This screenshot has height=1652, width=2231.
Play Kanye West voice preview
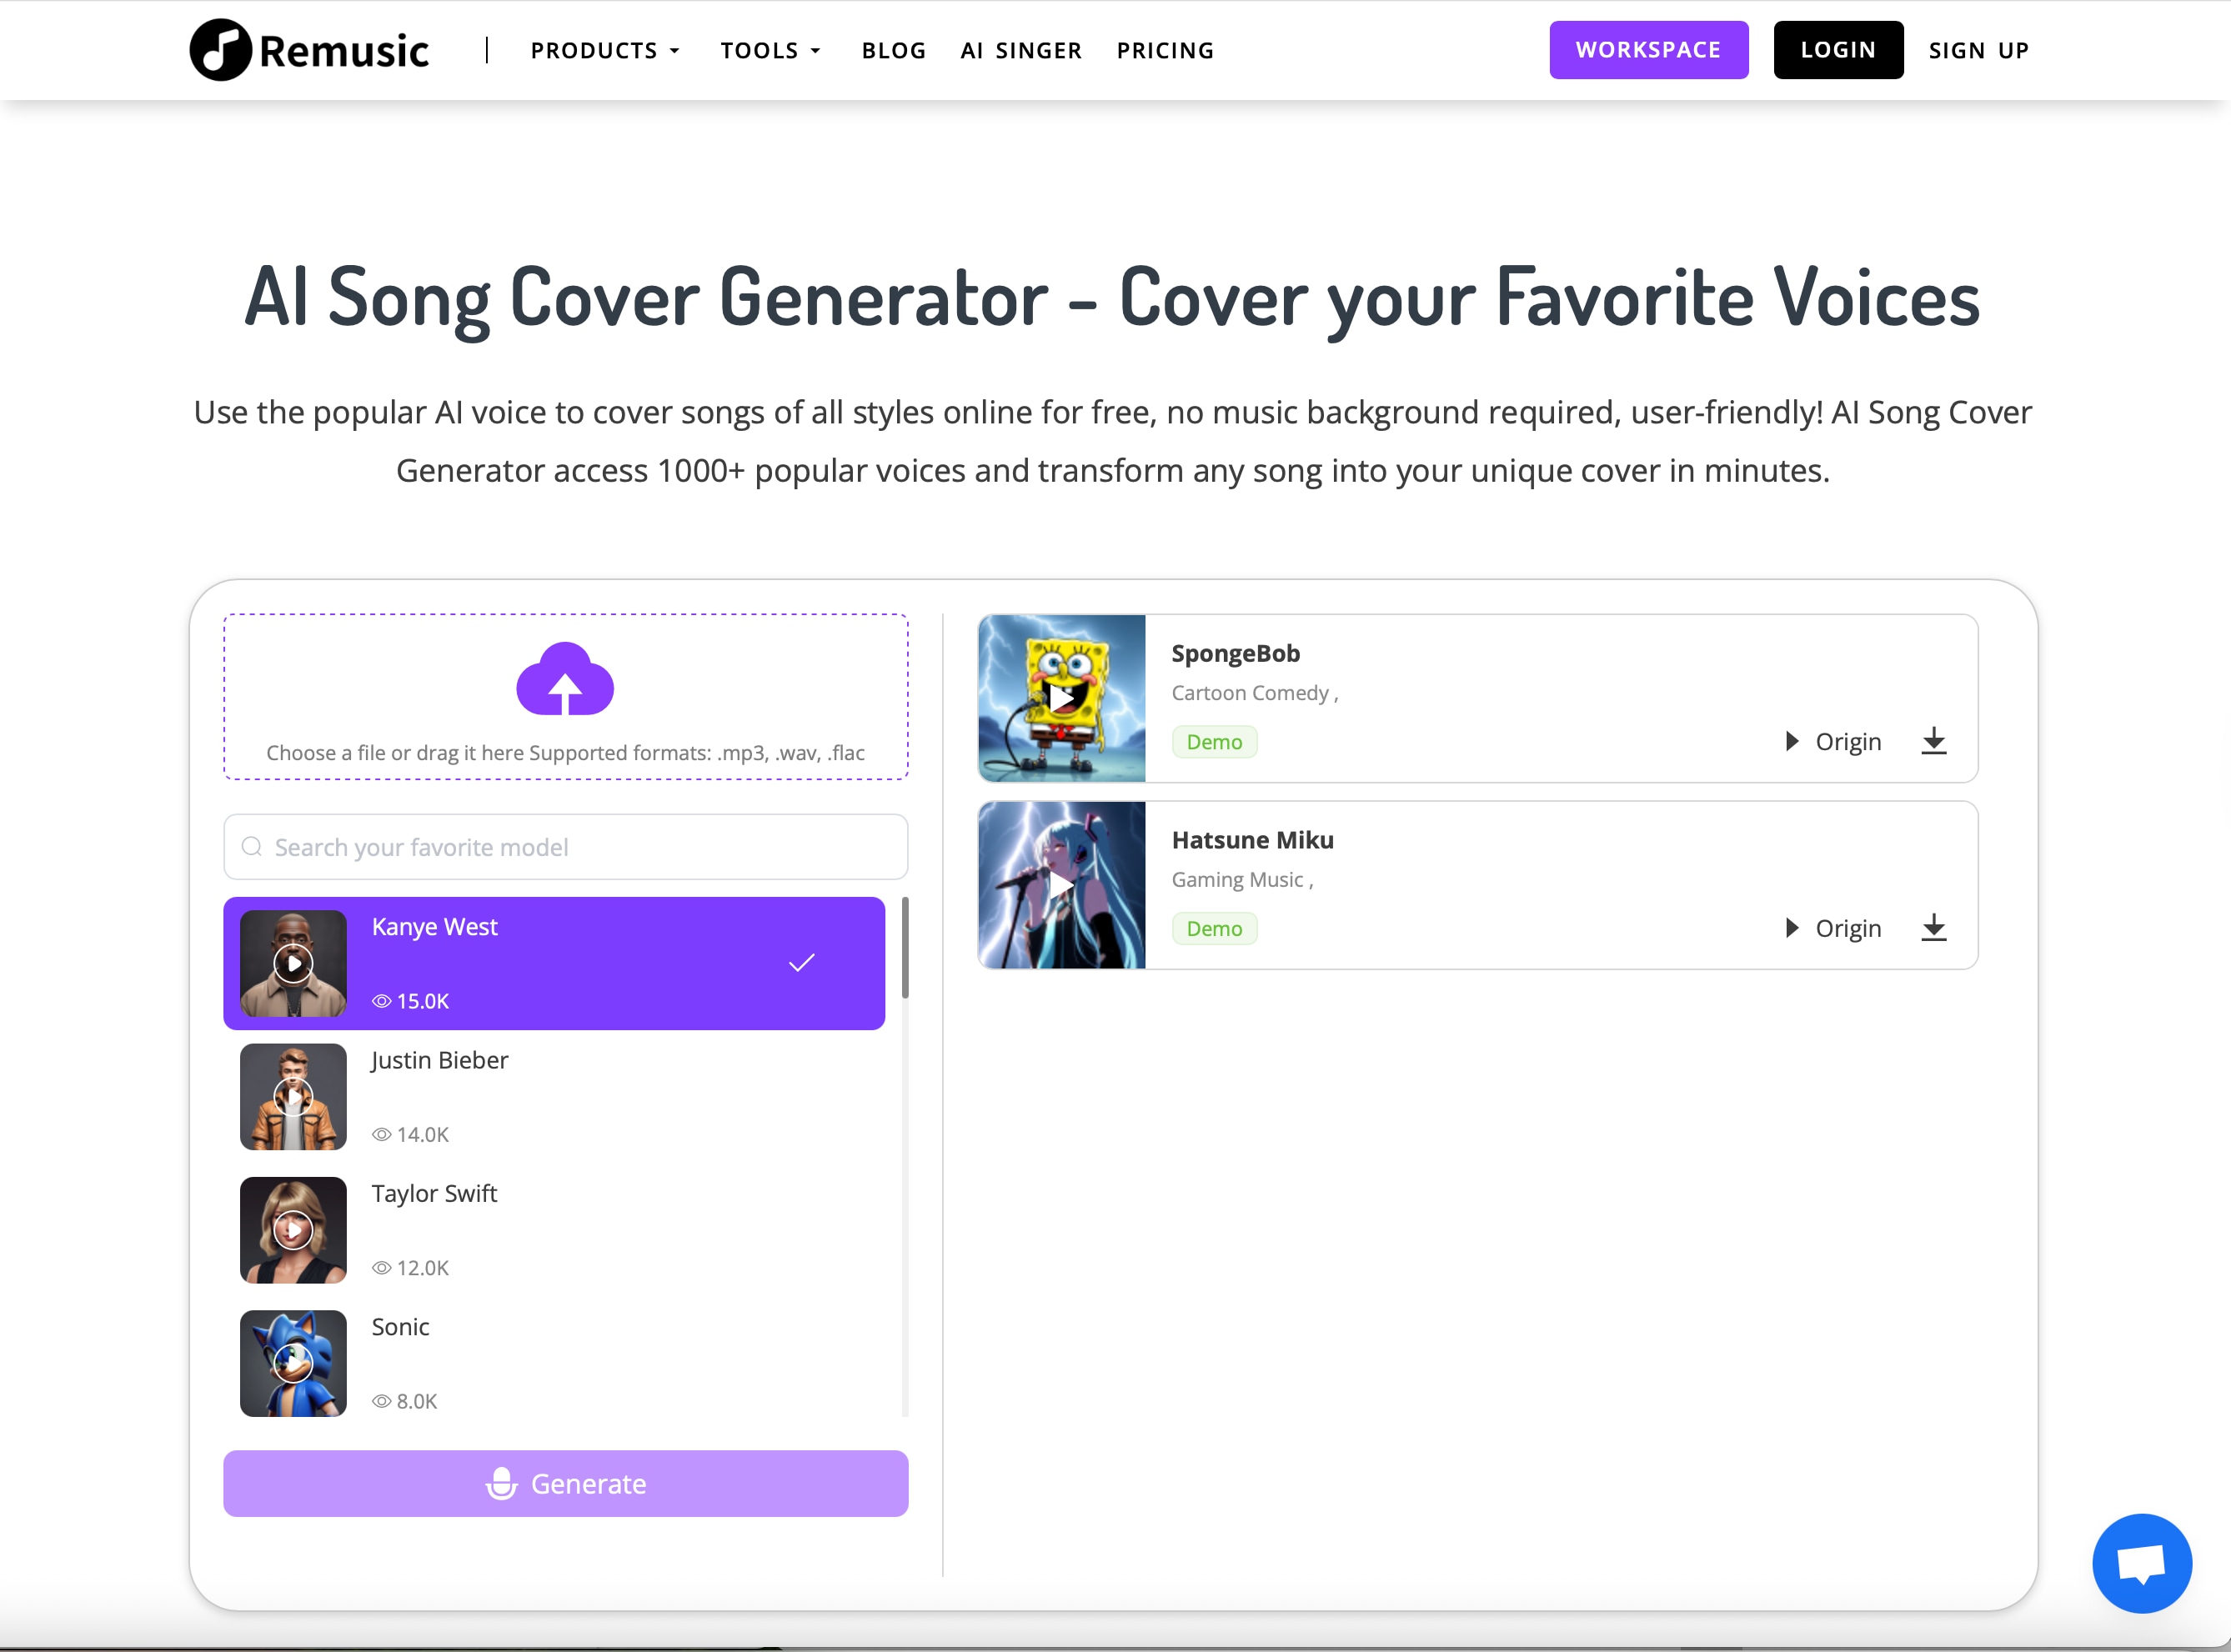click(x=293, y=964)
